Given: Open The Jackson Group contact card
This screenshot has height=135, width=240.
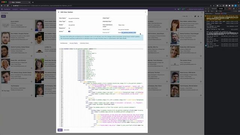Looking at the screenshot, I should (187, 64).
